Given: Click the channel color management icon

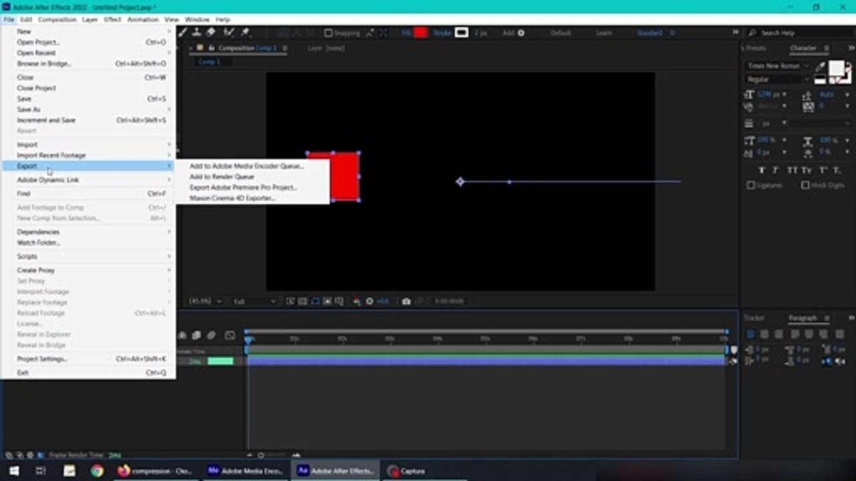Looking at the screenshot, I should coord(356,301).
